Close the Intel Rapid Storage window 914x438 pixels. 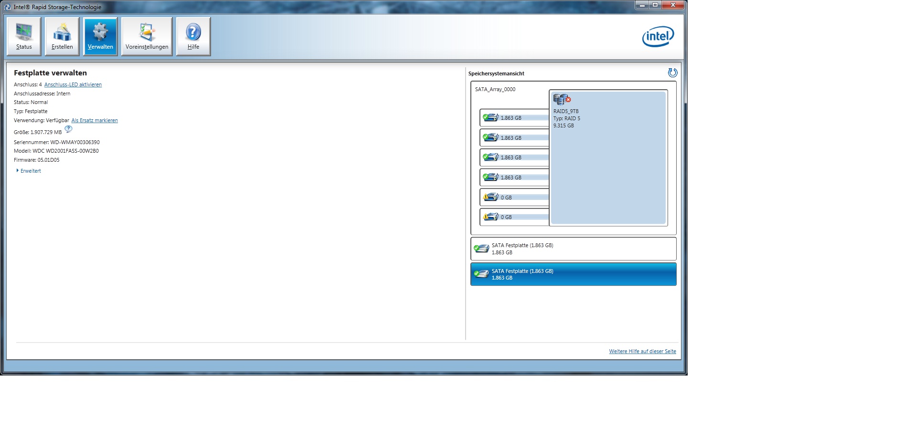click(673, 5)
